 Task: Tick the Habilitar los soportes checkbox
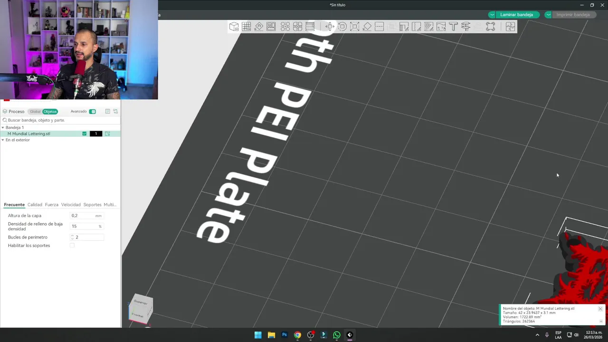pos(72,246)
